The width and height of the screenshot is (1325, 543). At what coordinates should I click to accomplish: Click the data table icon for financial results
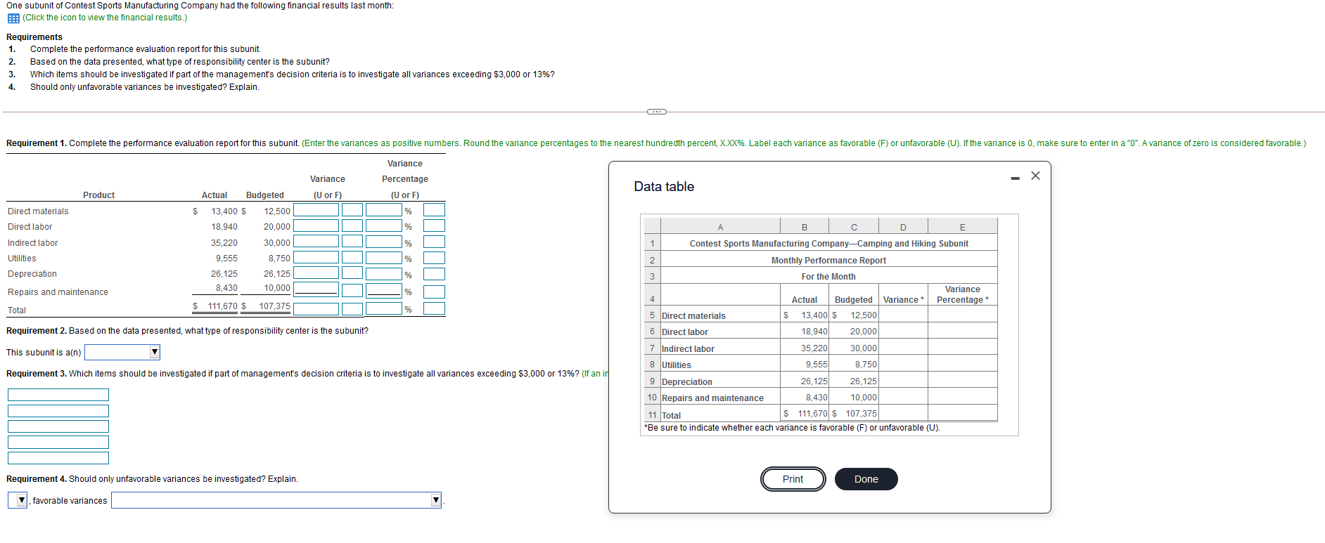click(13, 18)
